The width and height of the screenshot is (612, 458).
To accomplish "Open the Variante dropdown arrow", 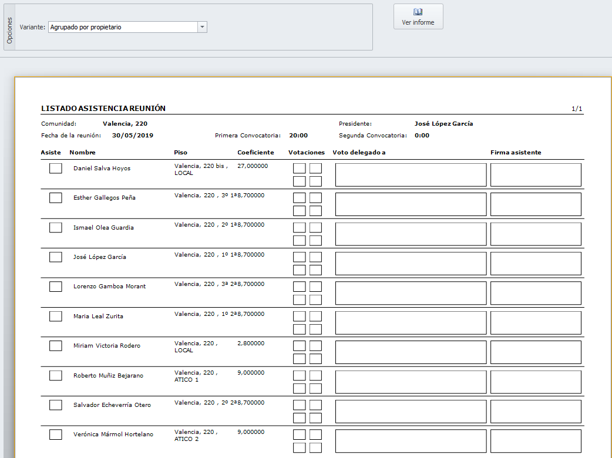I will click(202, 27).
